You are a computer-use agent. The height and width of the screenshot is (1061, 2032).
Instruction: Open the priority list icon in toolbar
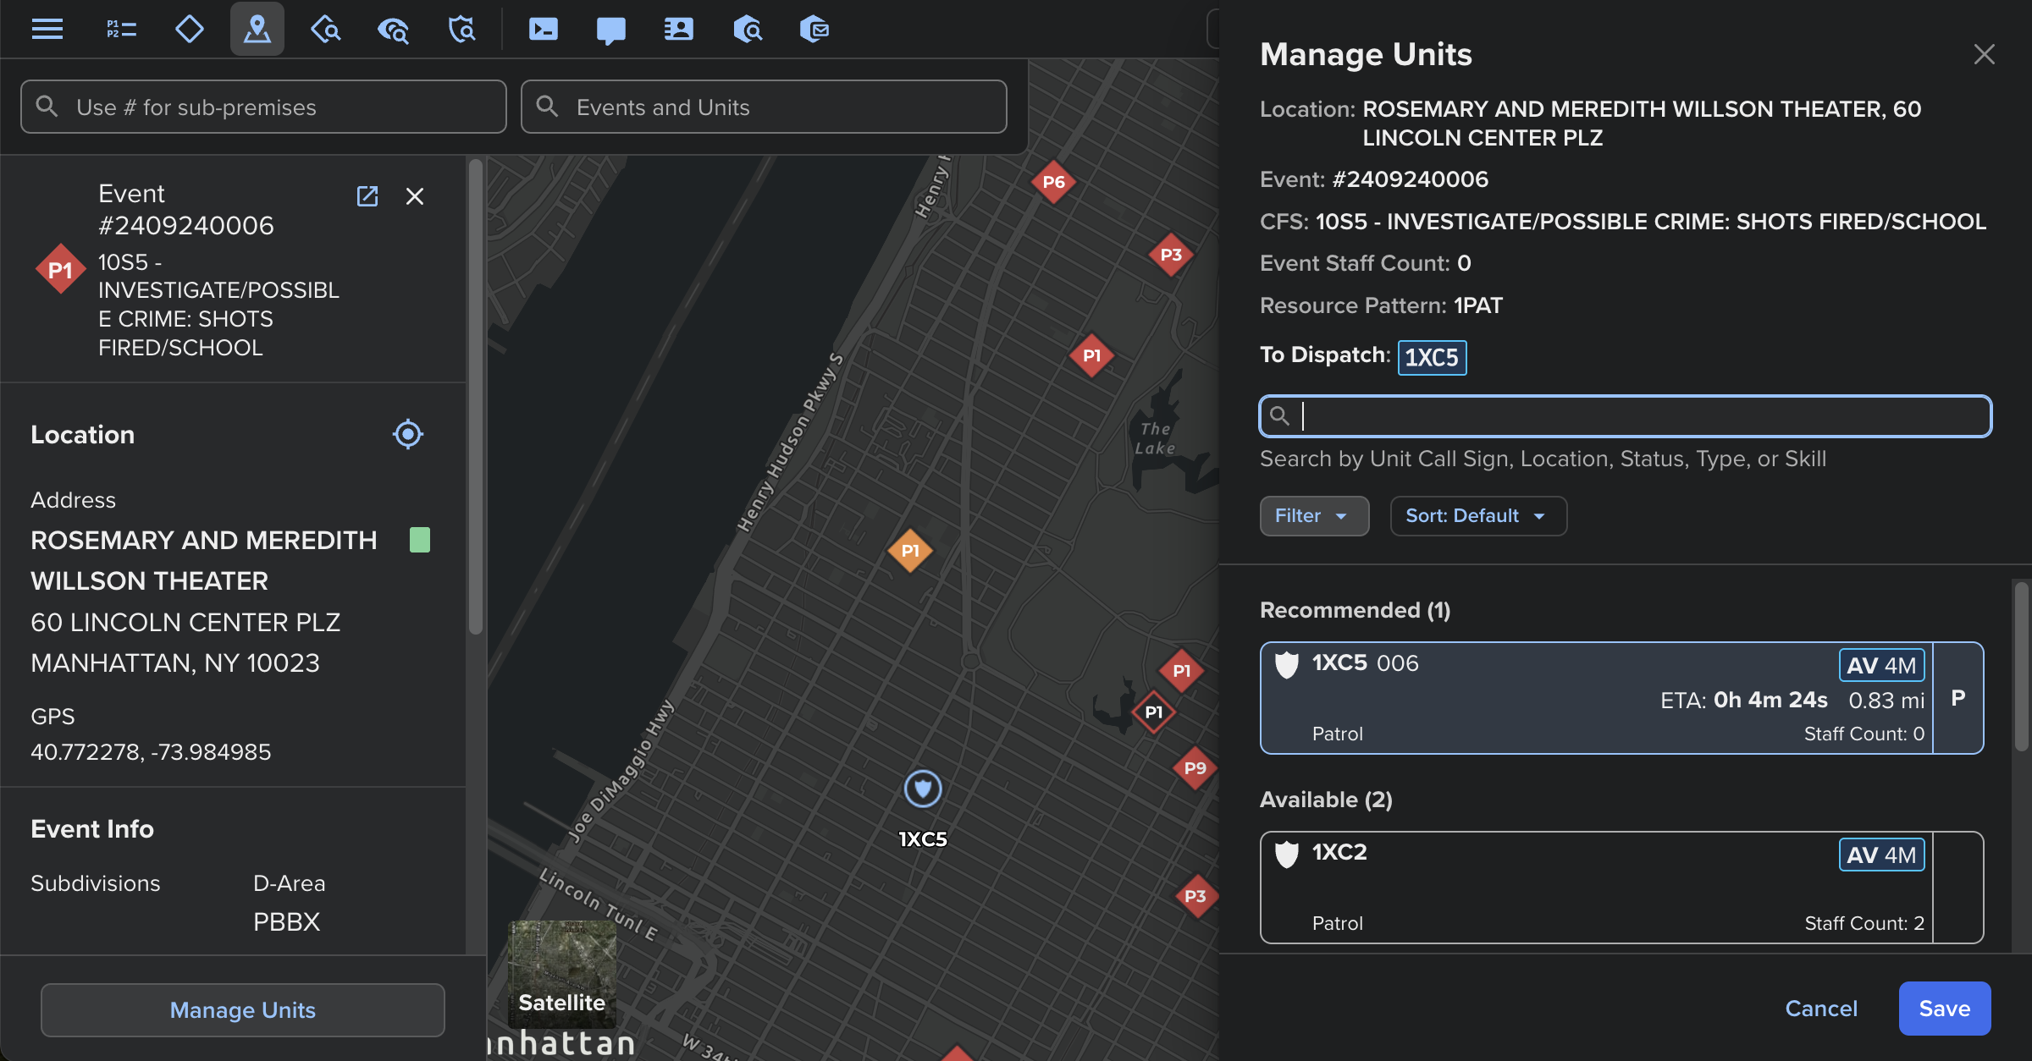click(x=121, y=30)
